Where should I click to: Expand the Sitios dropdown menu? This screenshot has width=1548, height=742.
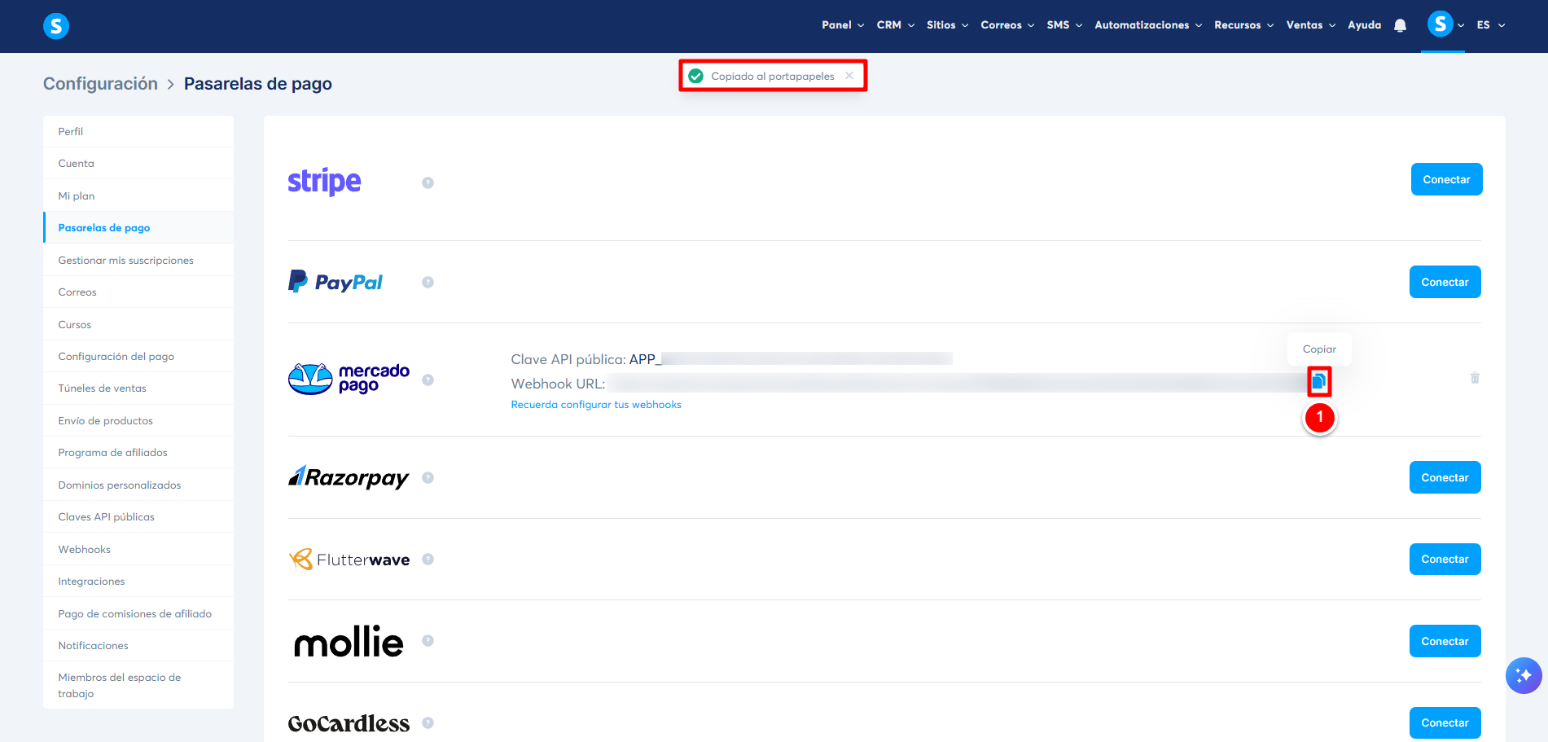[948, 25]
